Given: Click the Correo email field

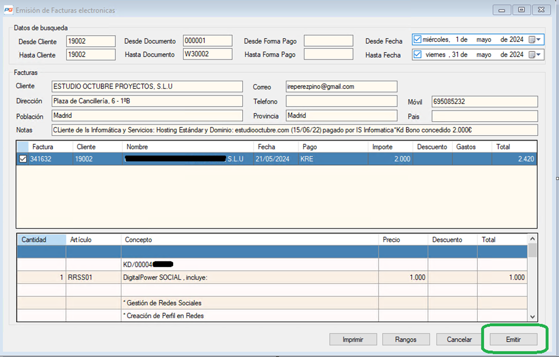Looking at the screenshot, I should click(x=341, y=87).
